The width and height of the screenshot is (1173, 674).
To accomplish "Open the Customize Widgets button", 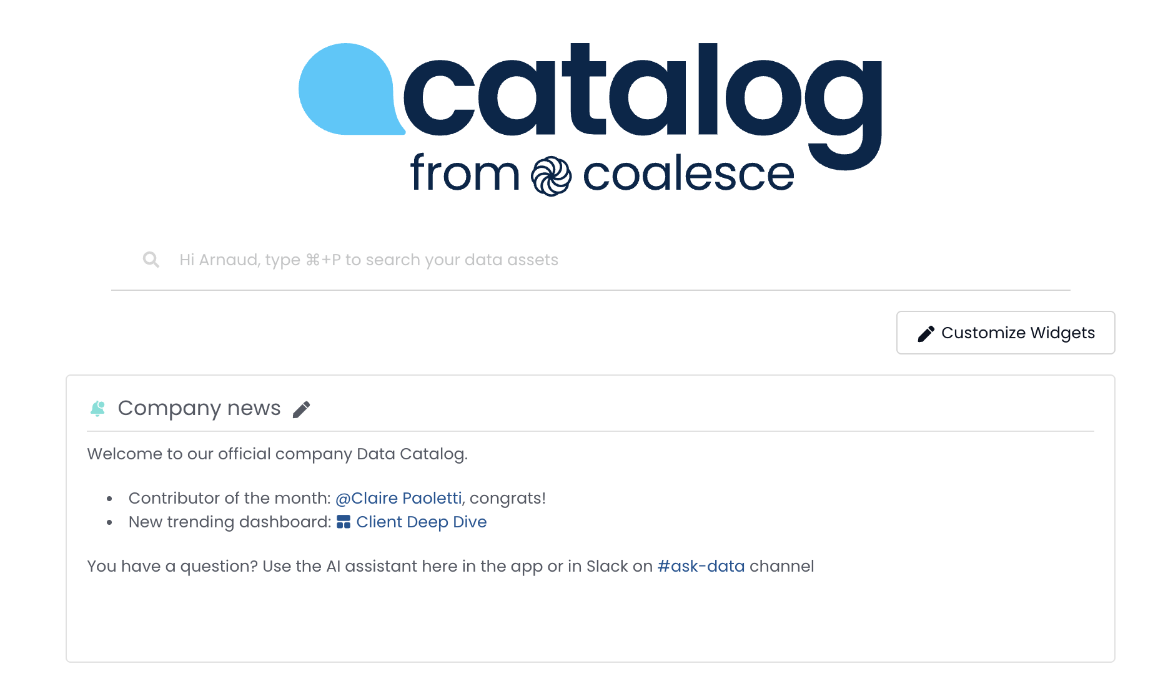I will coord(1006,333).
